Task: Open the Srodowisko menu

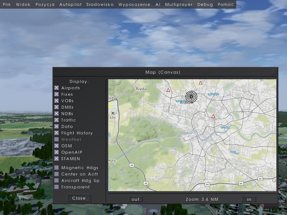Action: click(x=100, y=4)
